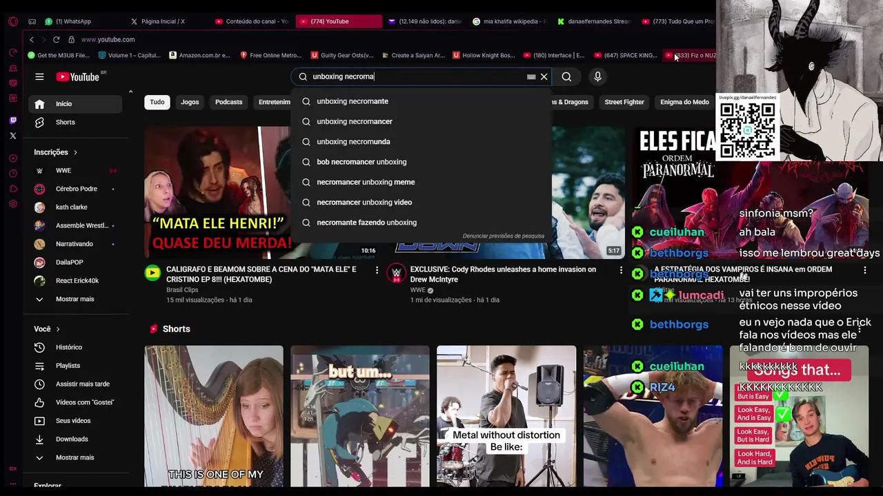The height and width of the screenshot is (496, 883).
Task: Open WWE subscription channel
Action: pos(75,170)
